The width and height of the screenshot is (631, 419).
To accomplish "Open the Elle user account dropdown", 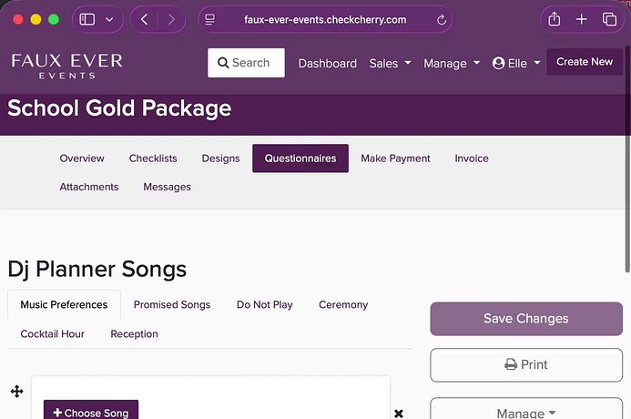I will tap(515, 63).
